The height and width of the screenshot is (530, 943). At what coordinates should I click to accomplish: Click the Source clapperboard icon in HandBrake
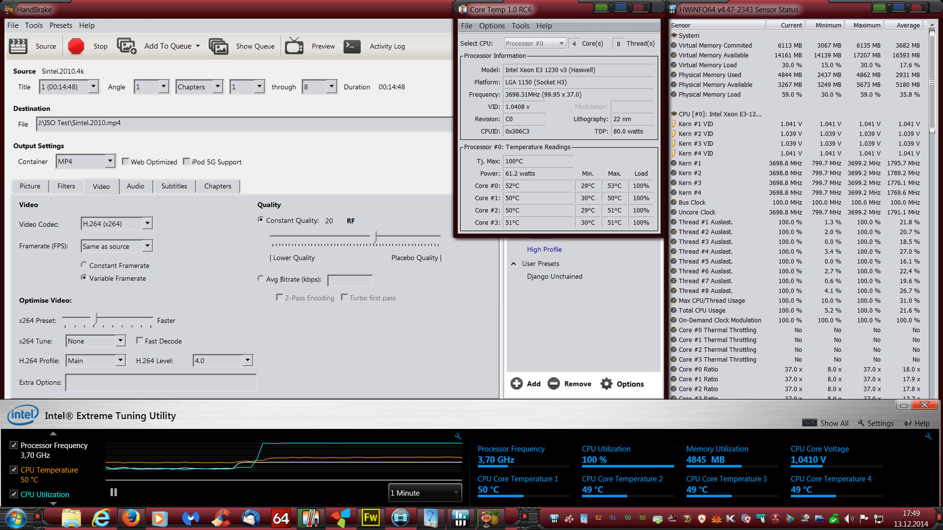pos(18,46)
